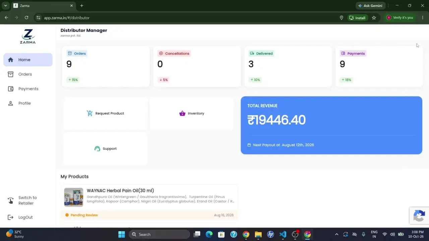Click the Home house icon
This screenshot has width=429, height=241.
[x=11, y=60]
